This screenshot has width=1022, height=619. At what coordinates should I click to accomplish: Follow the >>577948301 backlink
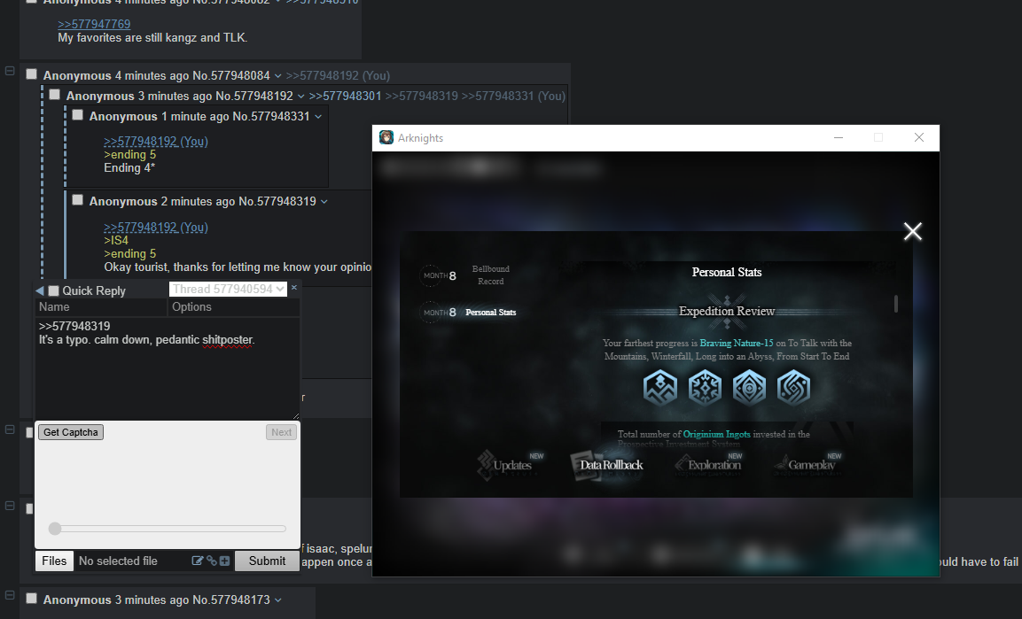[x=345, y=96]
